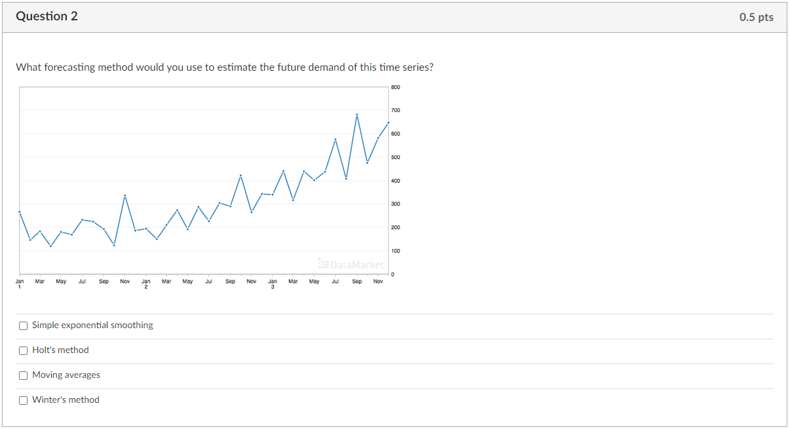Check the Simple exponential smoothing checkbox
This screenshot has width=790, height=429.
[x=23, y=325]
